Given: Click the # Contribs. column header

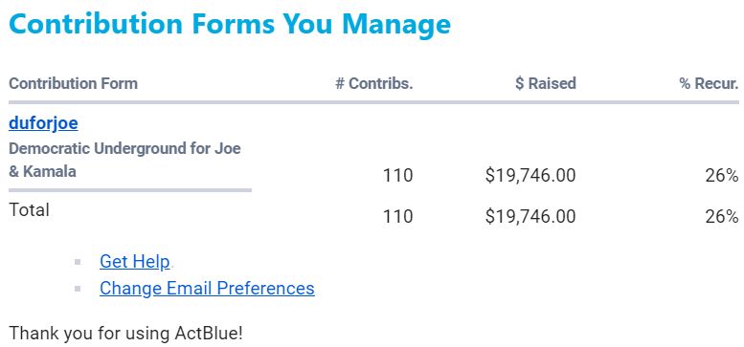Looking at the screenshot, I should tap(374, 83).
